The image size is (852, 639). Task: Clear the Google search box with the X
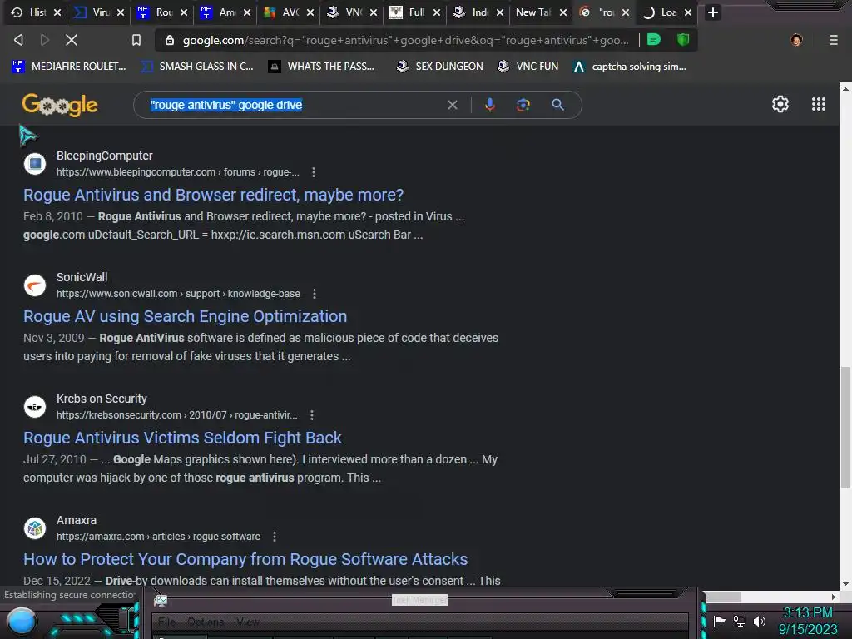452,105
